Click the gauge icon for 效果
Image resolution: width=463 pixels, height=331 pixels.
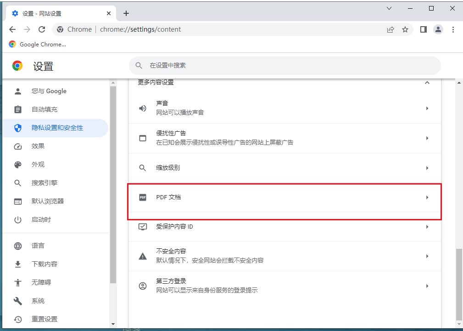pos(18,146)
